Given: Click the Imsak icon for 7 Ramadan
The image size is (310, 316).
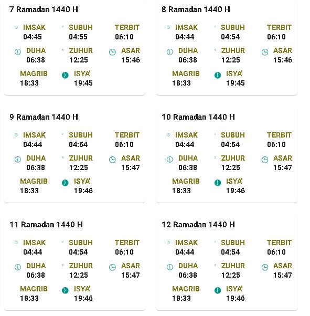Looking at the screenshot, I should click(16, 27).
